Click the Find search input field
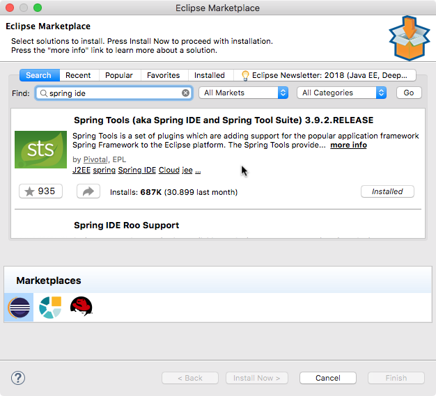Viewport: 436px width, 396px height. (111, 93)
